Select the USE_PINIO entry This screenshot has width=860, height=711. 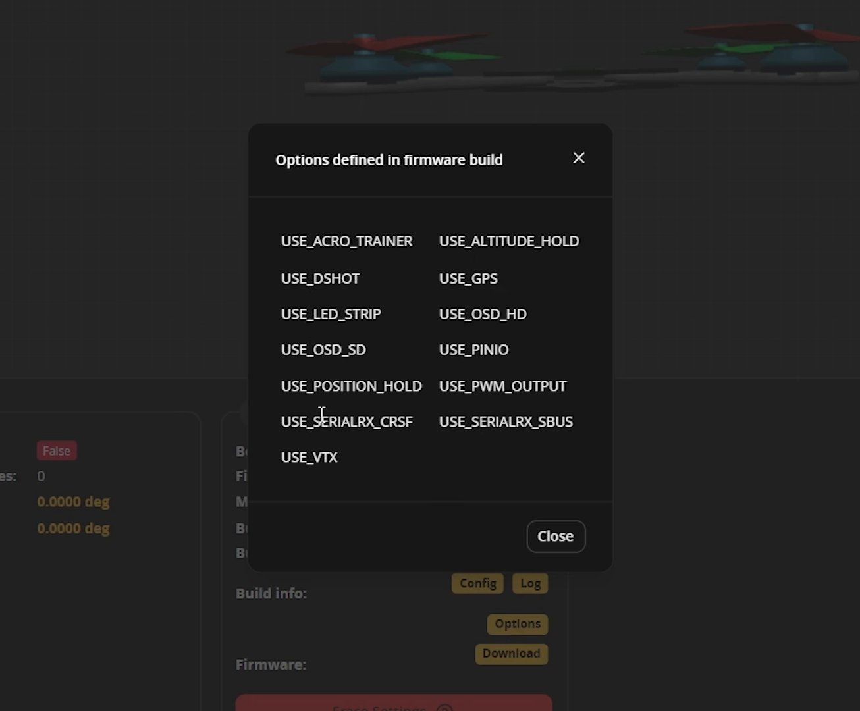[473, 350]
